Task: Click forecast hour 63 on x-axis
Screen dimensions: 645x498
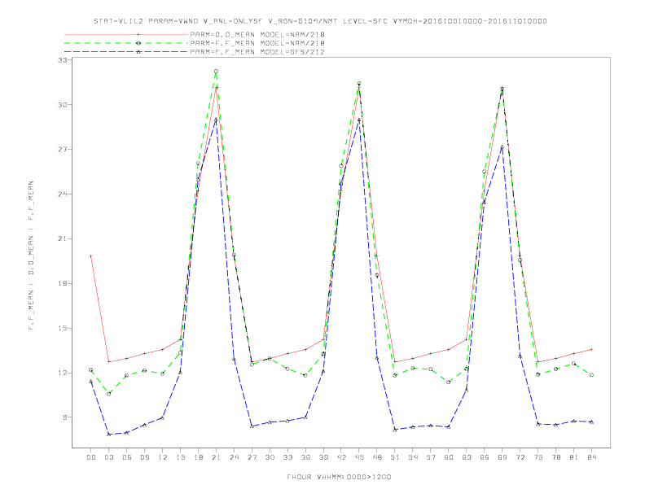Action: tap(467, 457)
